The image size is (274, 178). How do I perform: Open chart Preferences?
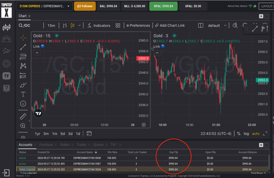click(x=138, y=25)
